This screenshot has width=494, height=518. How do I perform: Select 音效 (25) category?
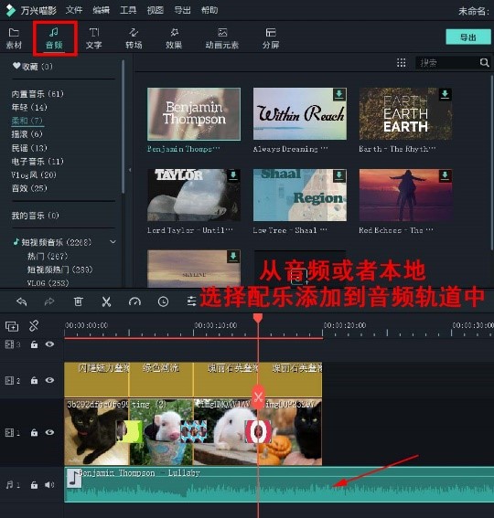[29, 188]
